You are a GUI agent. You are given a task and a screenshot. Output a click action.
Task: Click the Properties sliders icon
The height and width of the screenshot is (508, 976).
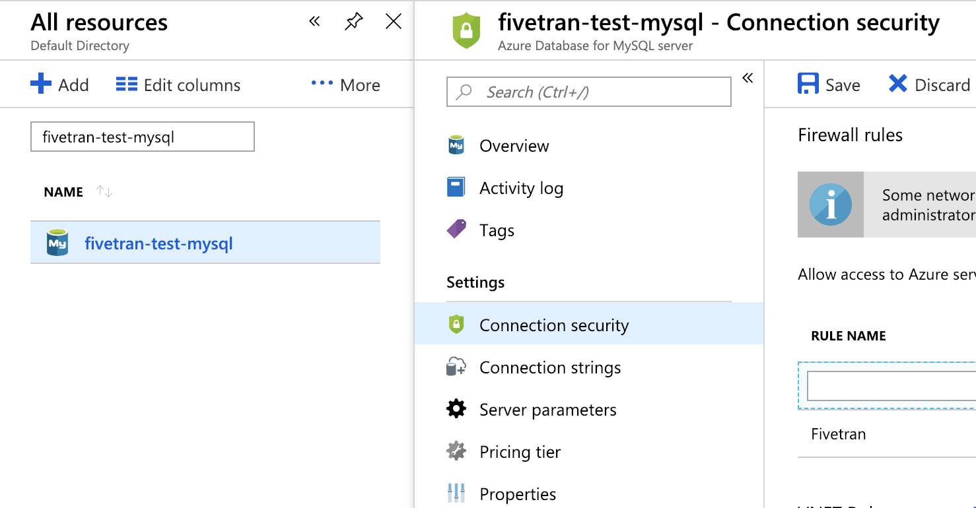pos(456,493)
